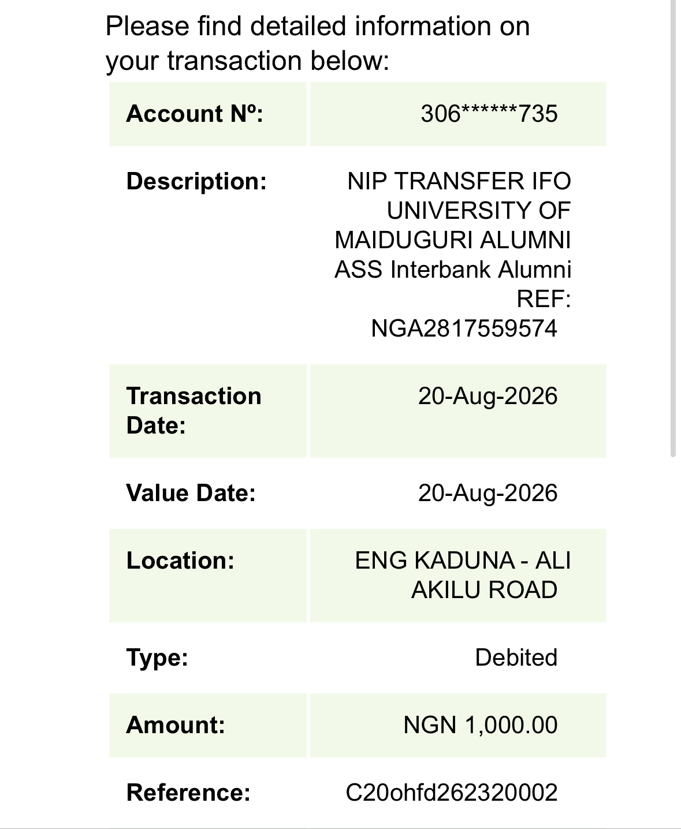Screen dimensions: 681x829
Task: Select the Value Date label
Action: pos(191,493)
